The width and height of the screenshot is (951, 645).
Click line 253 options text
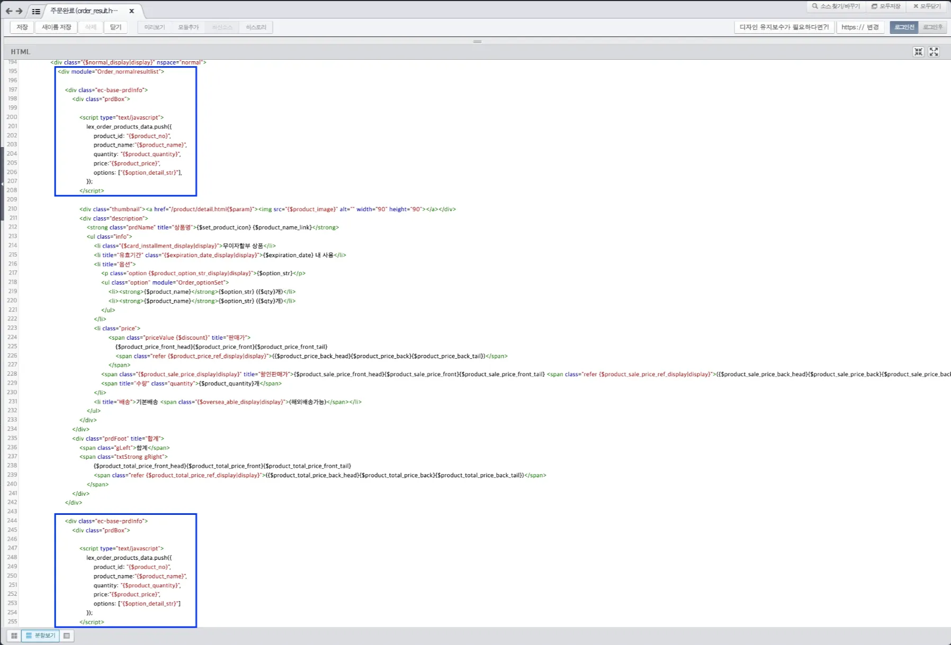click(137, 604)
